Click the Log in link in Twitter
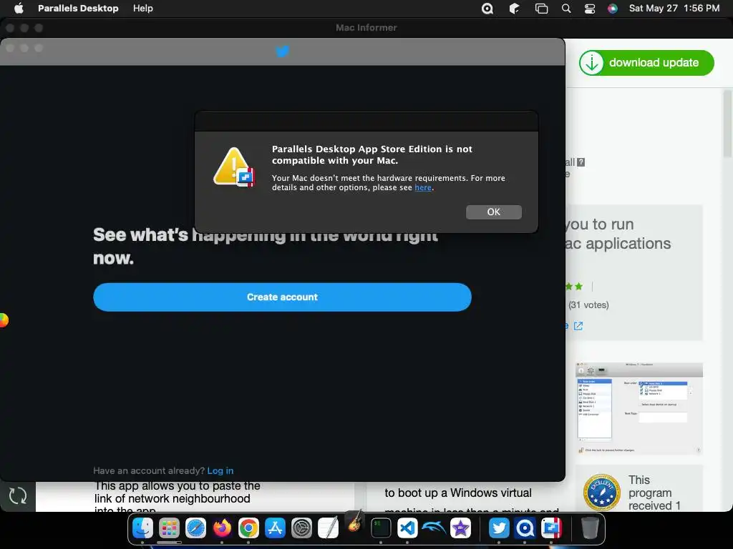The image size is (733, 549). (x=220, y=470)
